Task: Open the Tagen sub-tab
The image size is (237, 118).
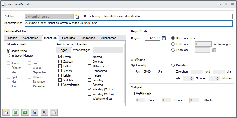Action: click(63, 50)
